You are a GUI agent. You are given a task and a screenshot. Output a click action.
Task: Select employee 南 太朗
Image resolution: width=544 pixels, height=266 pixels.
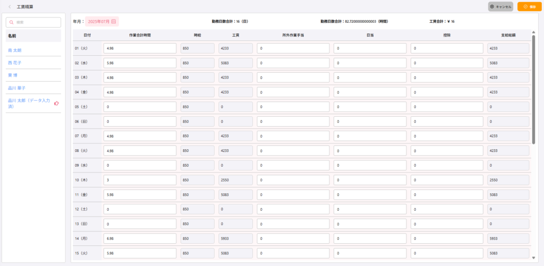(15, 50)
